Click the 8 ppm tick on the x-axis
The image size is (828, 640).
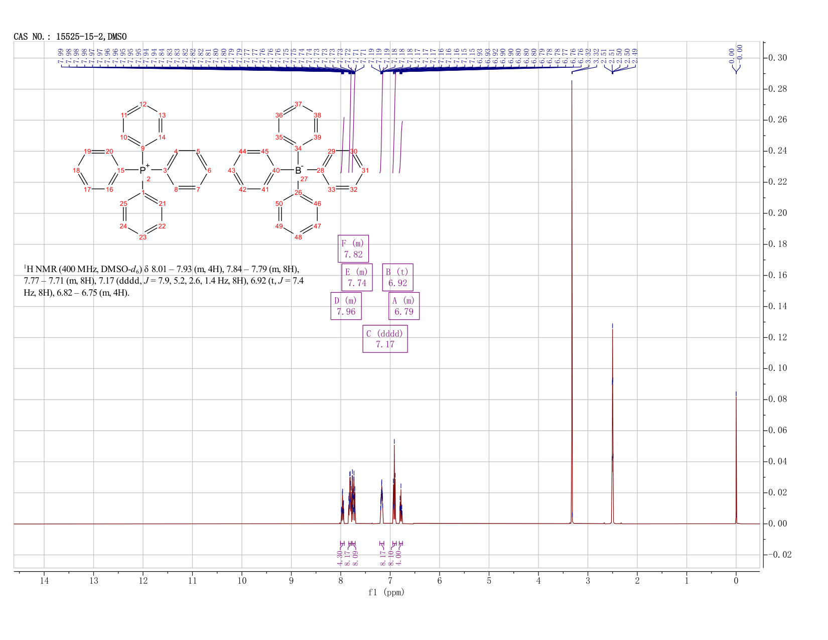[x=341, y=581]
